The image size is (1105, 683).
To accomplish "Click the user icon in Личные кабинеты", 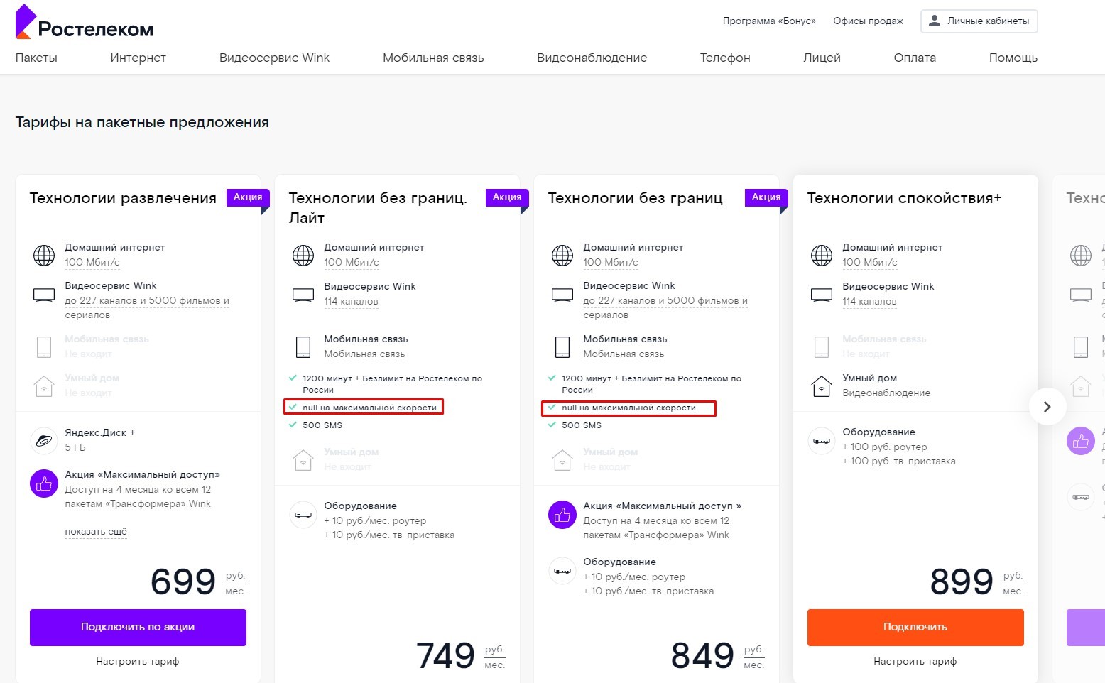I will (935, 21).
